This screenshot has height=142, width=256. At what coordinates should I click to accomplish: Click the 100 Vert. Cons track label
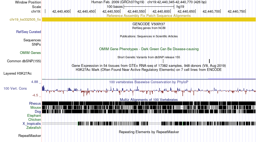click(15, 89)
